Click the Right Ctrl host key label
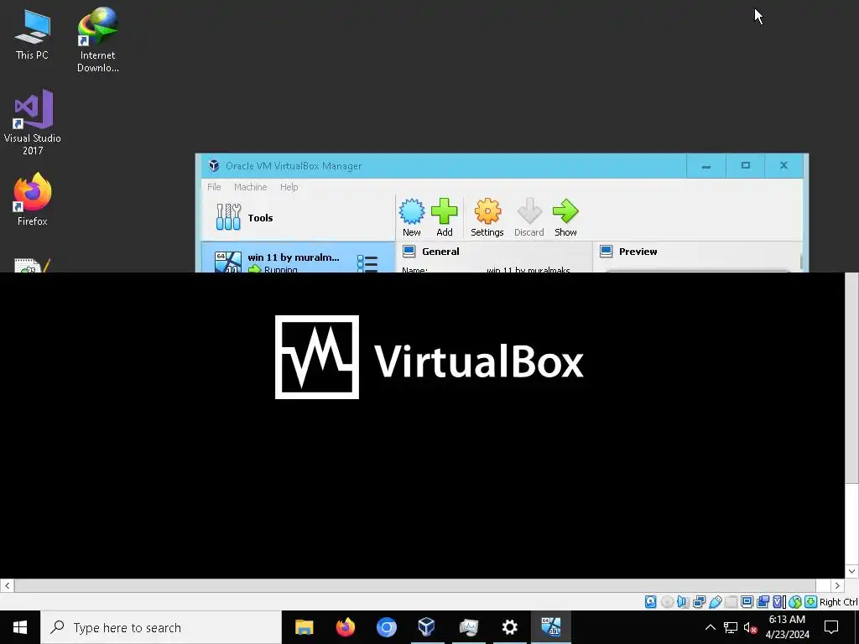This screenshot has width=859, height=644. point(839,602)
